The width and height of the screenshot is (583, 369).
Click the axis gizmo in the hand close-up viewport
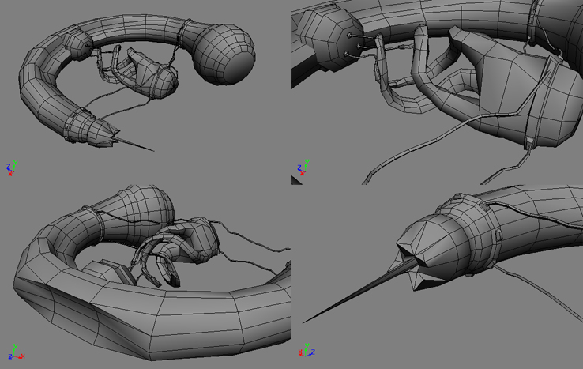[x=303, y=168]
